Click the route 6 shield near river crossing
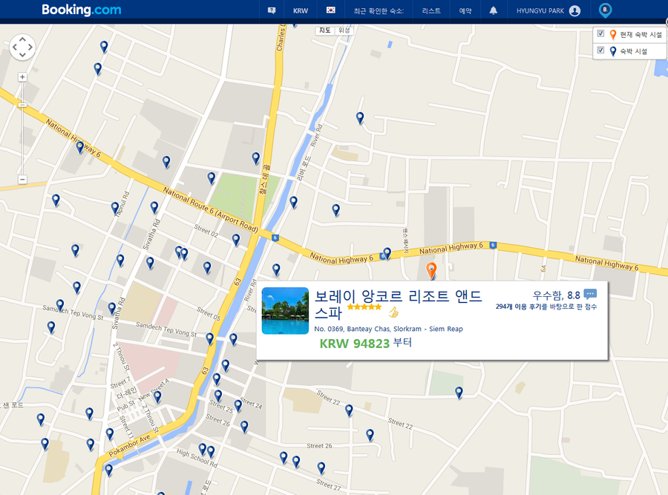The height and width of the screenshot is (495, 668). pyautogui.click(x=275, y=237)
